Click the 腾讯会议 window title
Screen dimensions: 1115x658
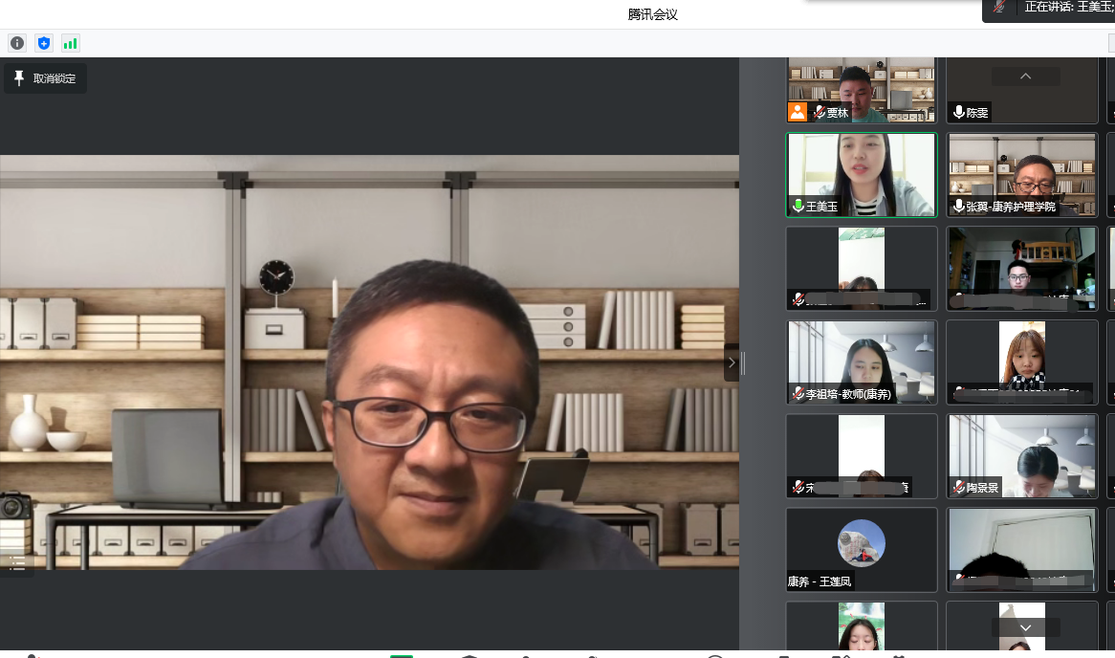[x=653, y=14]
